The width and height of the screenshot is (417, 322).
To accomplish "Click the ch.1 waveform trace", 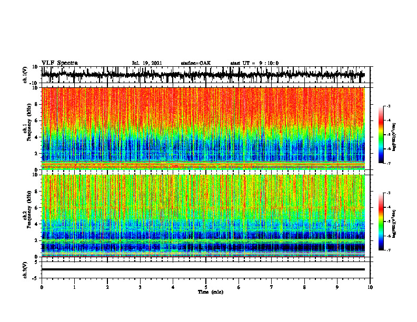I will tap(203, 75).
